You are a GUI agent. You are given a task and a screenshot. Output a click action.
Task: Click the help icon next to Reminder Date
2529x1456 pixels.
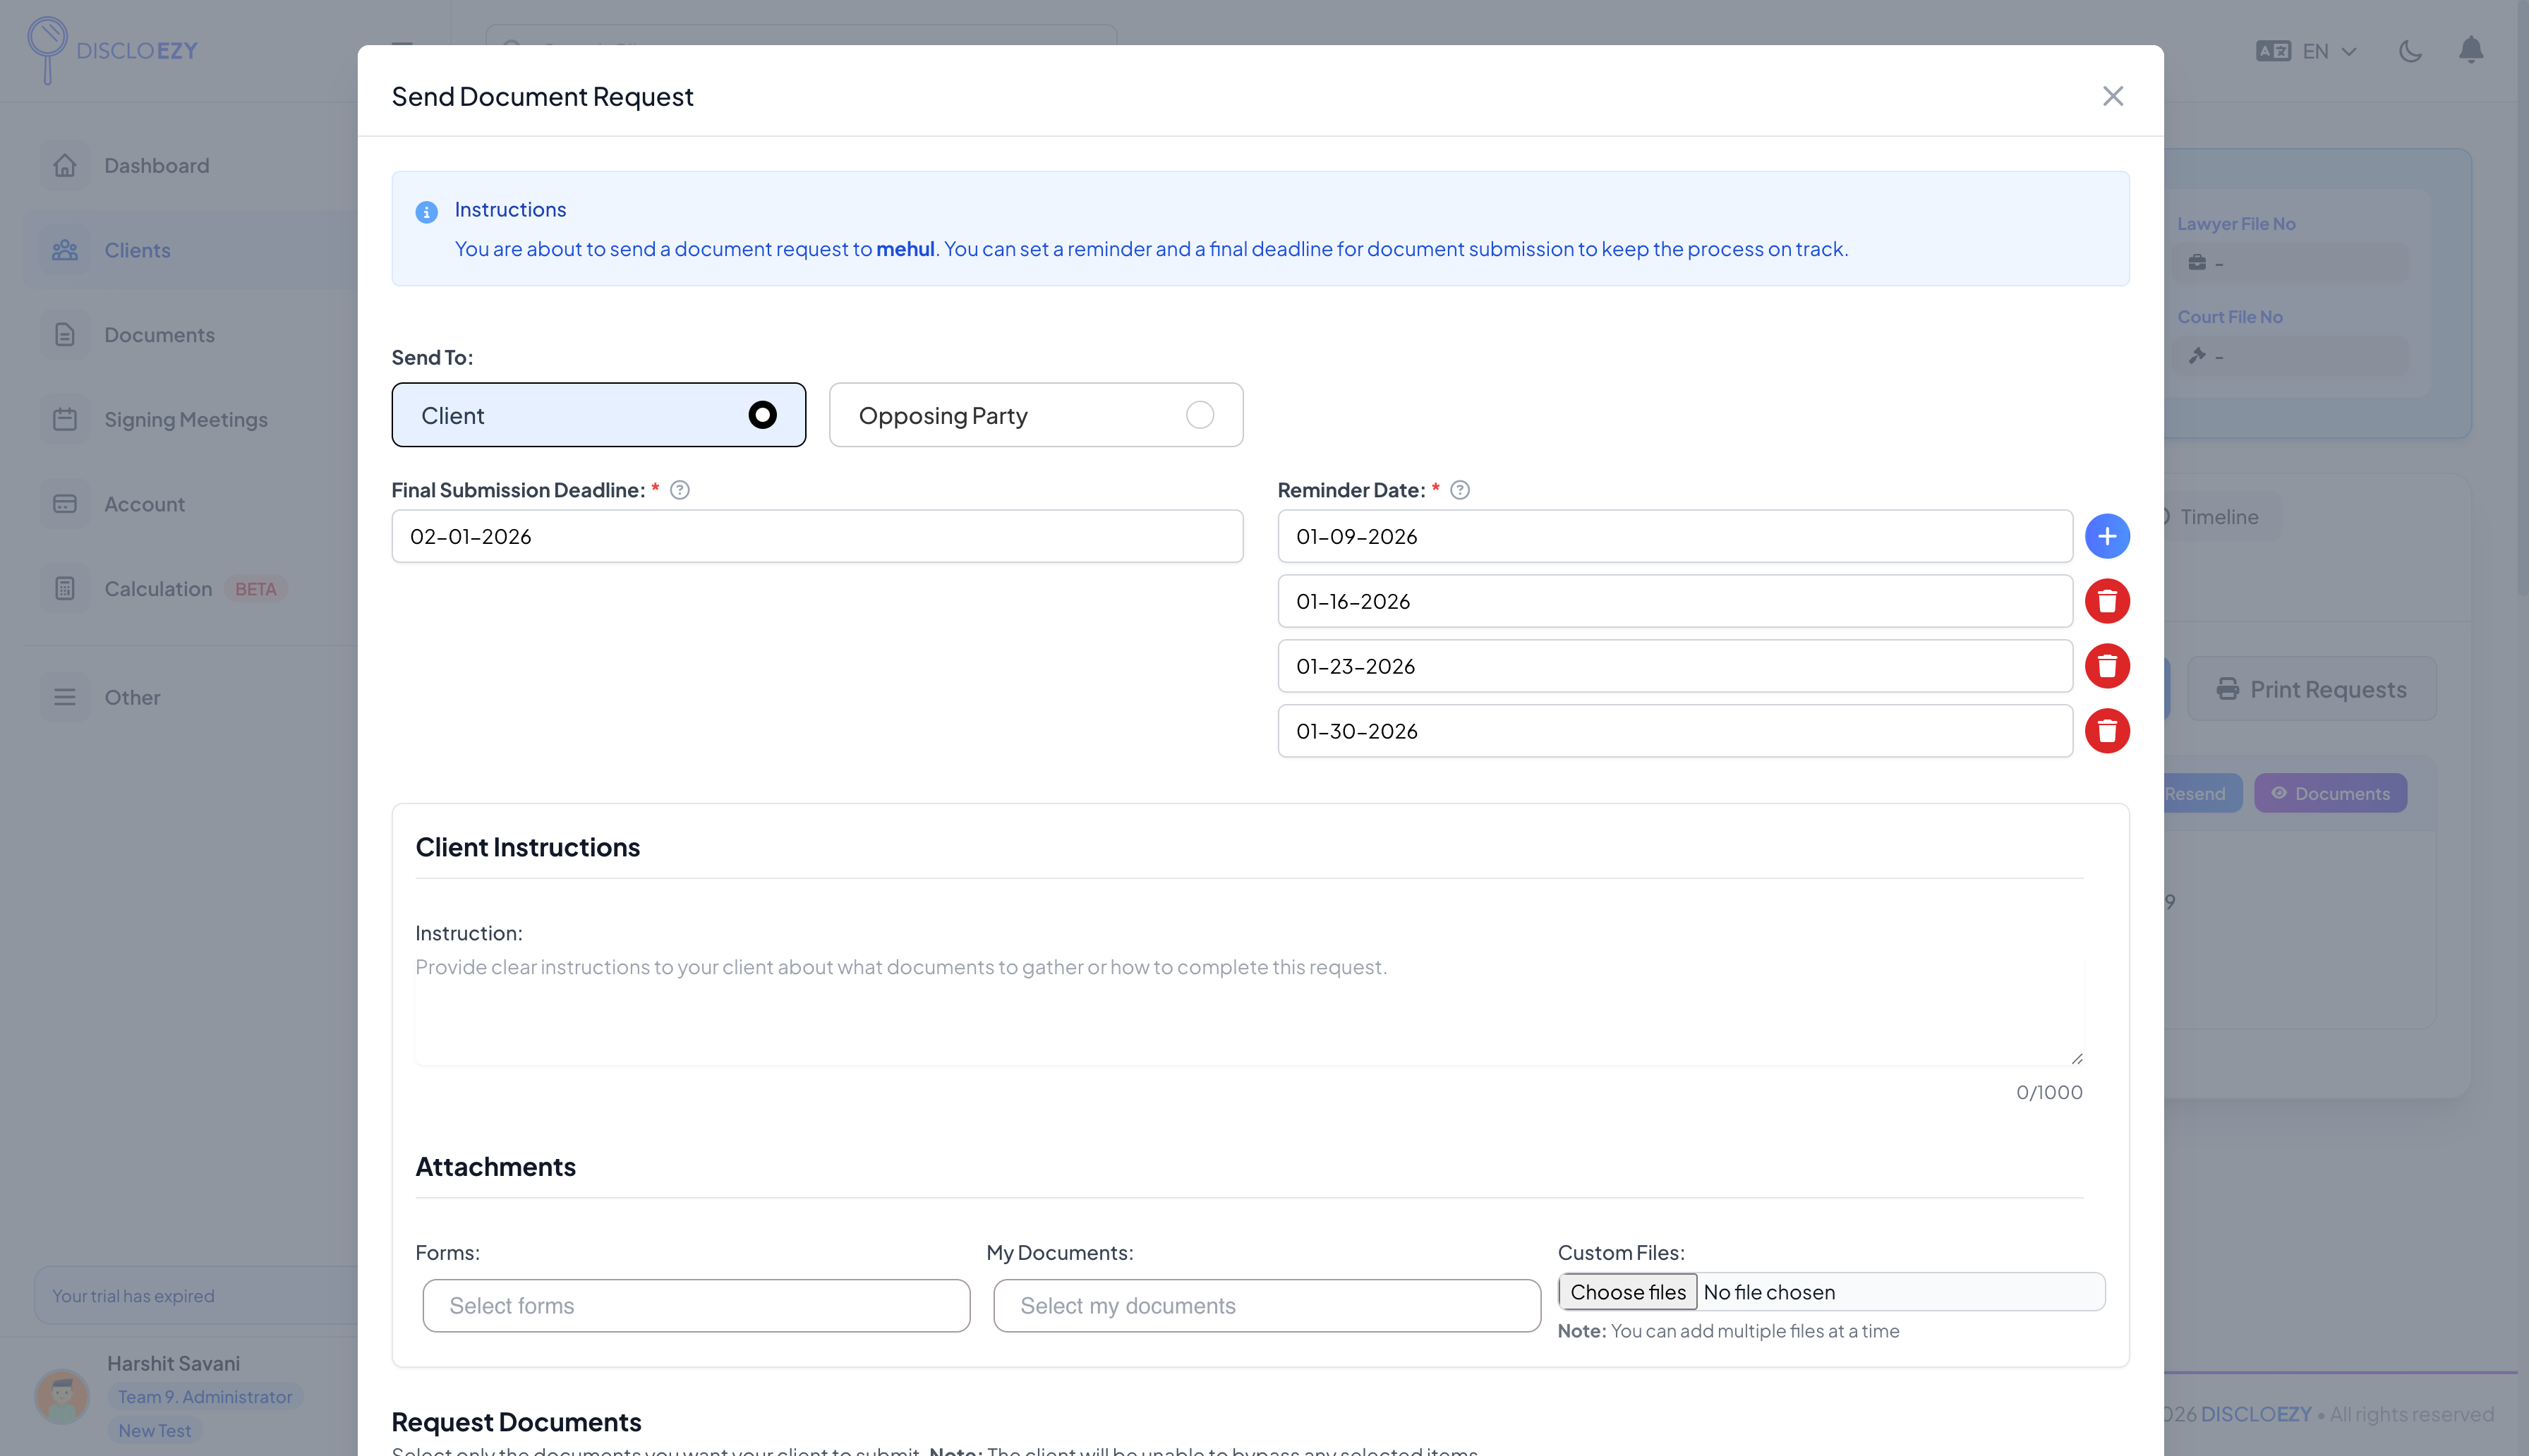[x=1460, y=490]
